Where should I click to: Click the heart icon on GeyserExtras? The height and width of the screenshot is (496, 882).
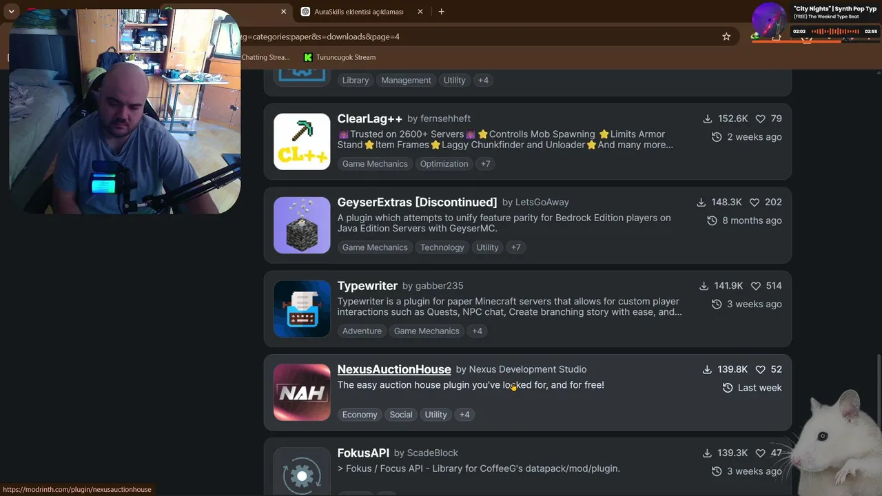tap(755, 203)
